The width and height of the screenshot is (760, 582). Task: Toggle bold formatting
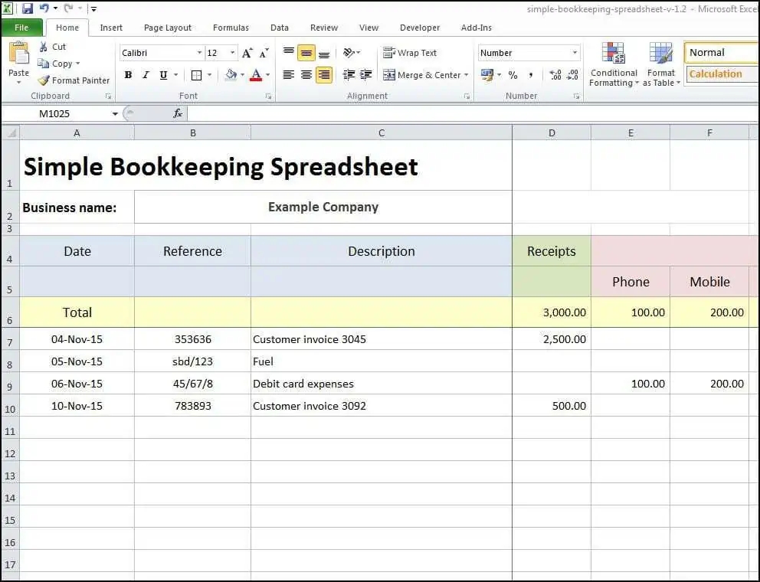[128, 75]
